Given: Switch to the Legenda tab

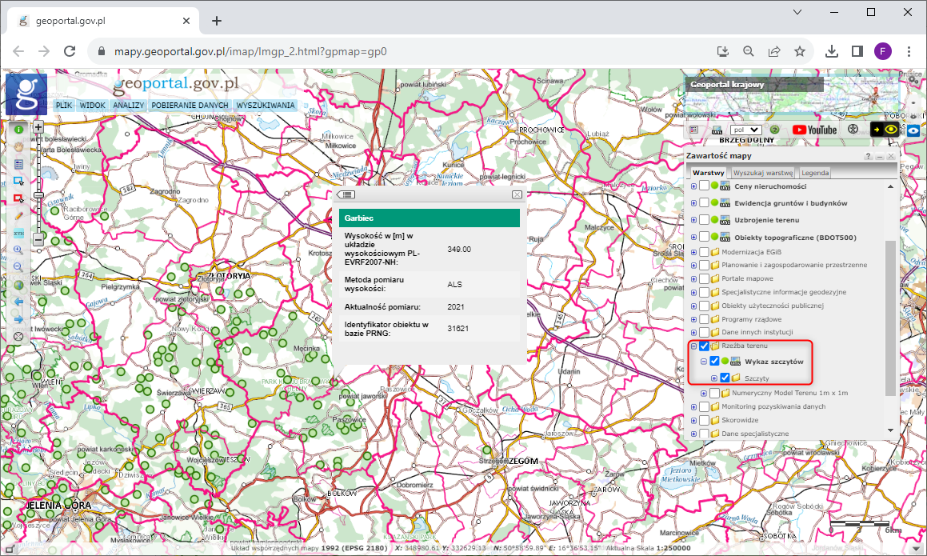Looking at the screenshot, I should tap(815, 172).
